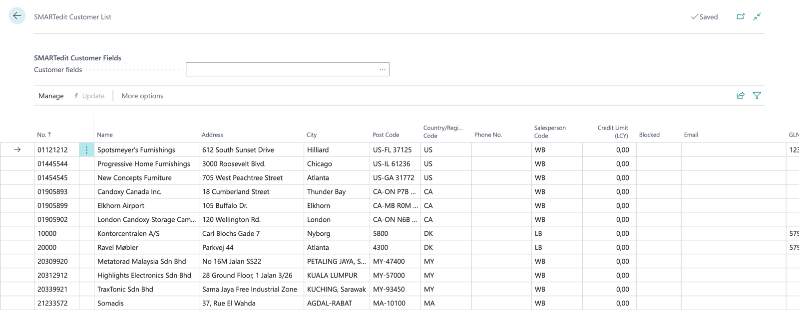Viewport: 799px width, 310px height.
Task: Click the back arrow button
Action: 17,16
